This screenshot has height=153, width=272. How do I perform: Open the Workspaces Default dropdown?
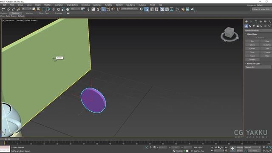tap(264, 5)
